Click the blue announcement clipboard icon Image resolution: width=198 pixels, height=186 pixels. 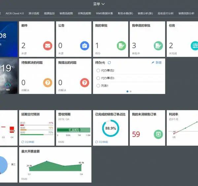point(84,46)
